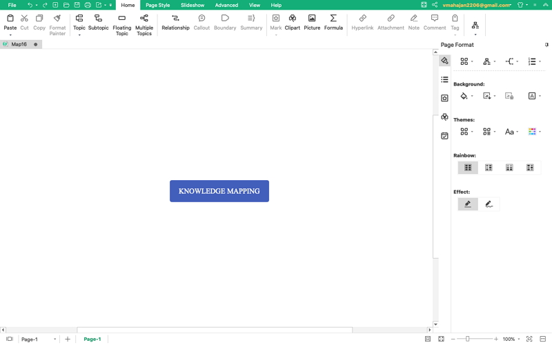
Task: Insert Clipart from the toolbar
Action: coord(292,21)
